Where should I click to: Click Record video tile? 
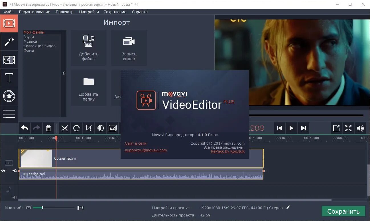click(129, 48)
